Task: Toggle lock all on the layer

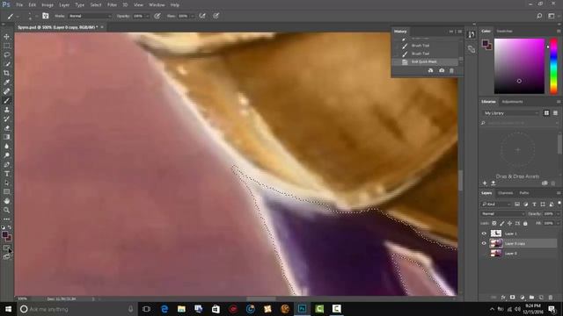Action: point(525,223)
